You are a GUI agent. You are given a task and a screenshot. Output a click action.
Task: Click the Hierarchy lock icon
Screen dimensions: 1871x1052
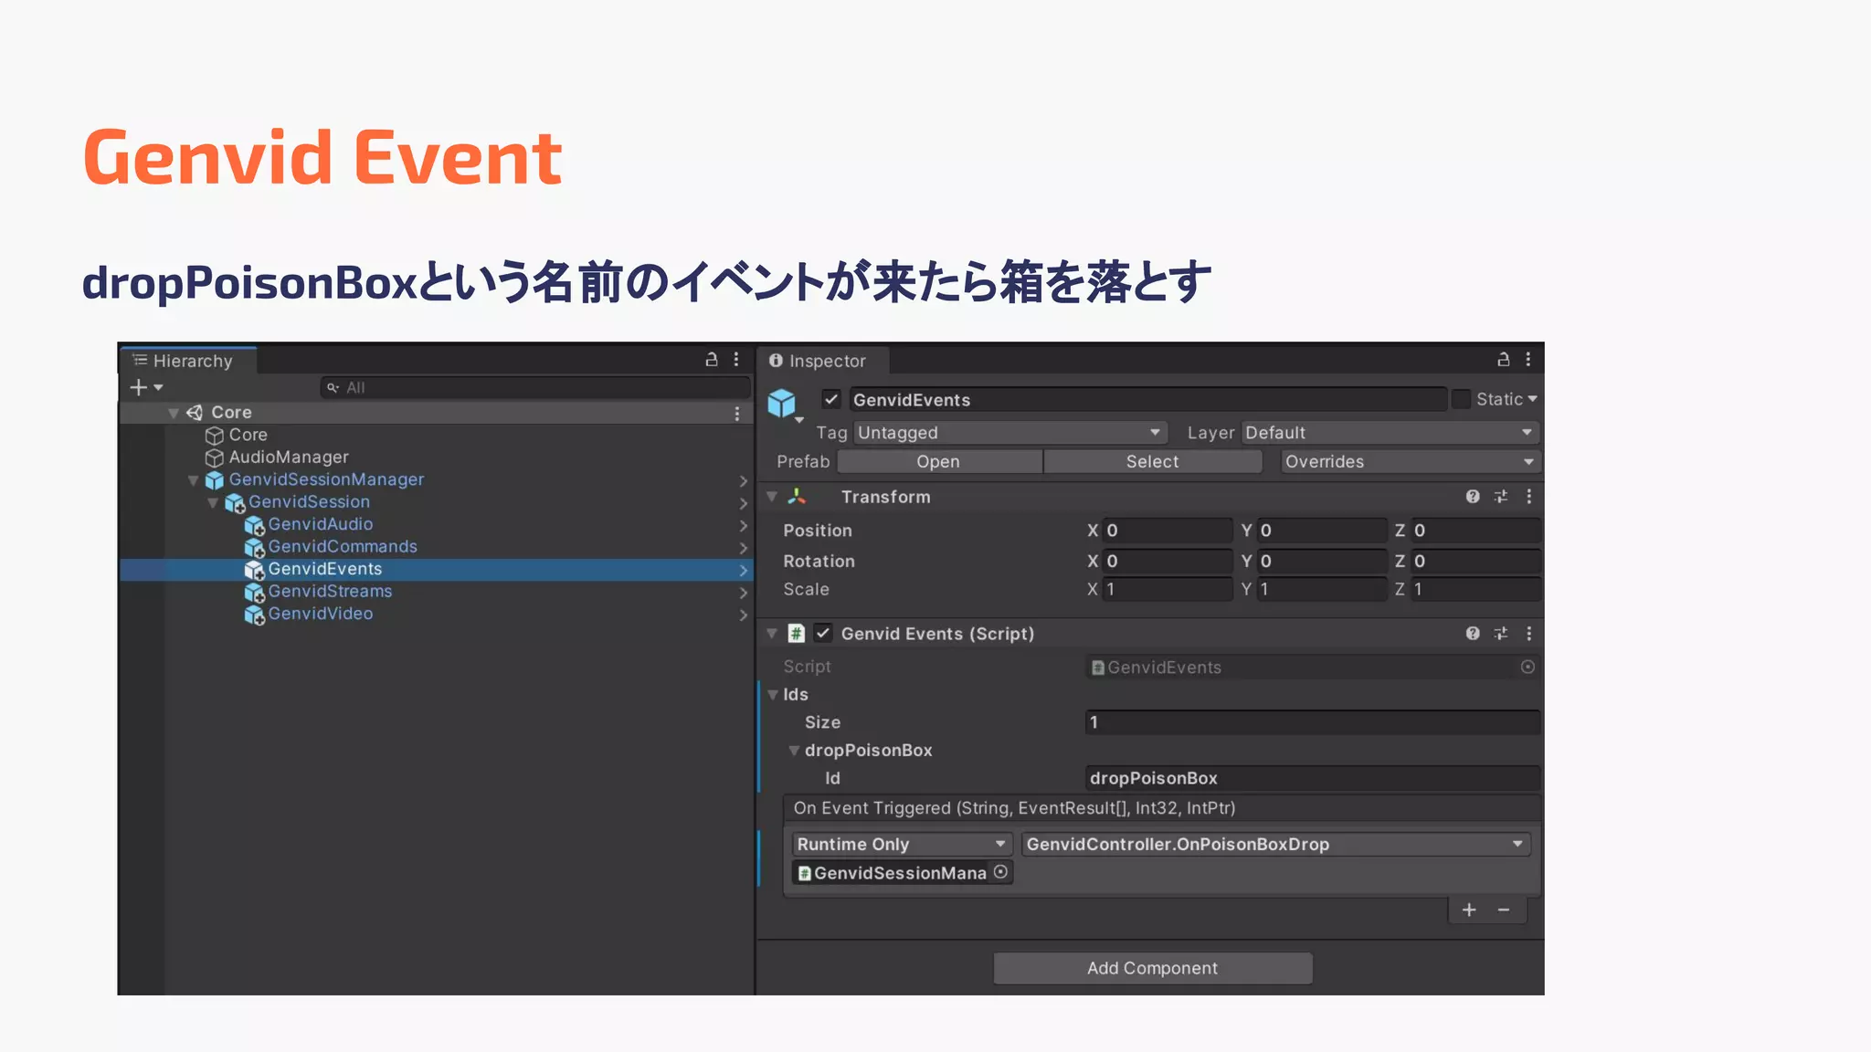[x=712, y=360]
